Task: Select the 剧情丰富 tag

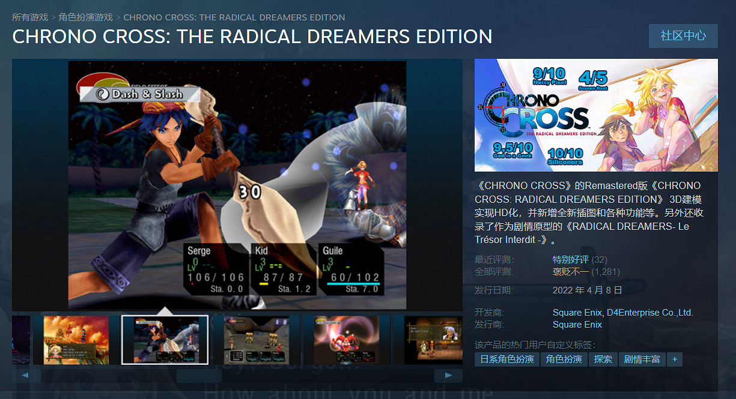Action: (642, 359)
